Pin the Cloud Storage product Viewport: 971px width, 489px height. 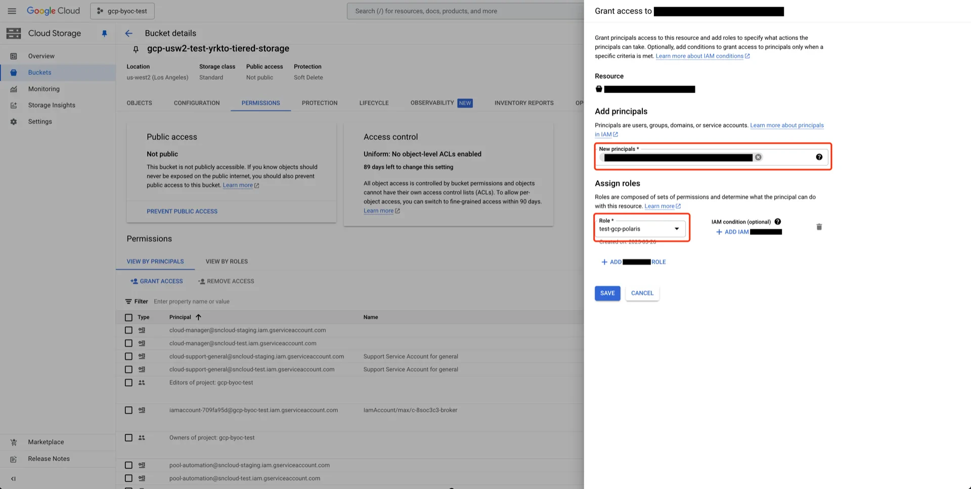coord(104,33)
